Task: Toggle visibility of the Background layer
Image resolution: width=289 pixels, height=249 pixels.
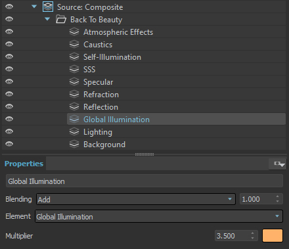Action: coord(9,144)
